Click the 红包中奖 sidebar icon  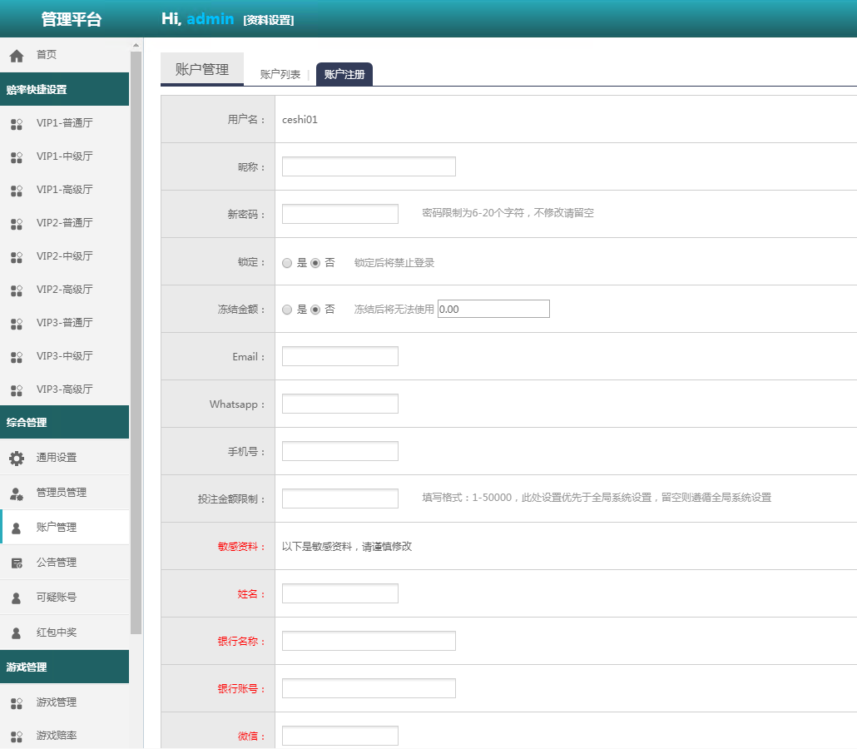click(16, 632)
